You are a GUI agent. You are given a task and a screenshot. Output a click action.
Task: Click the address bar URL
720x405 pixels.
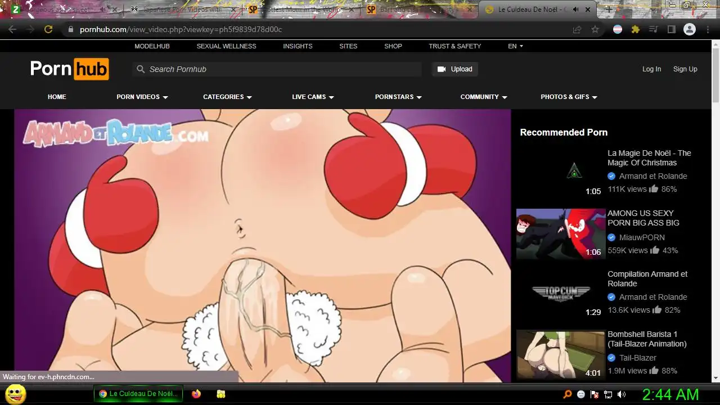(x=181, y=29)
